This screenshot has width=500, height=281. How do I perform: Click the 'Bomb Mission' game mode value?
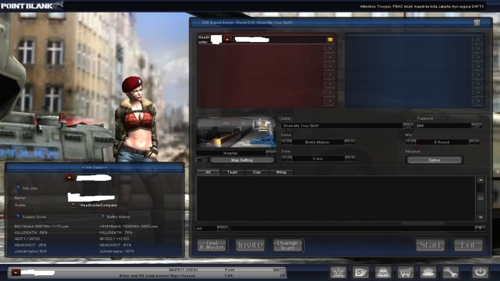[x=317, y=142]
